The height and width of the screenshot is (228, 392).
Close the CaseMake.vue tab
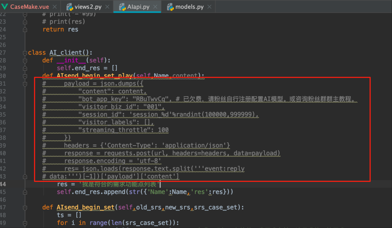pyautogui.click(x=55, y=7)
